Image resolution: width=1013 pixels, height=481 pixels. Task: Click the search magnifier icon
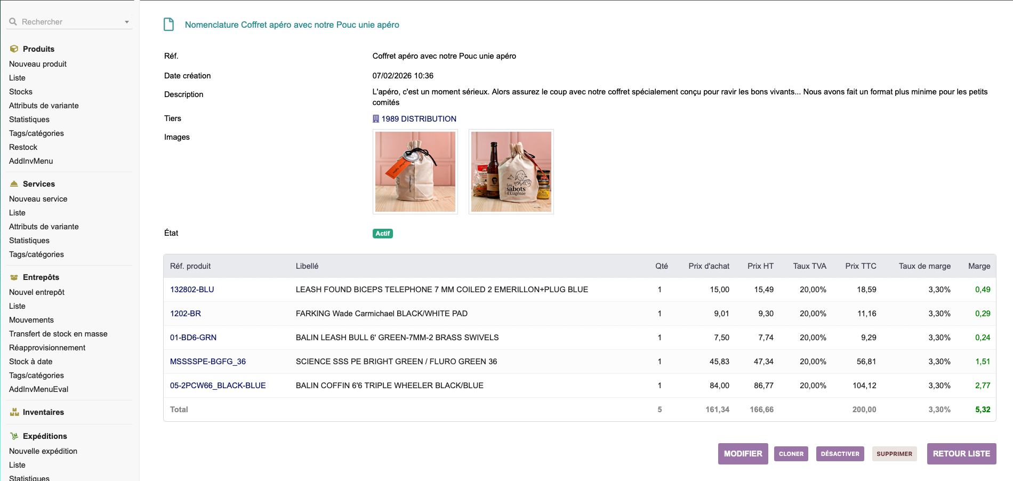(13, 22)
